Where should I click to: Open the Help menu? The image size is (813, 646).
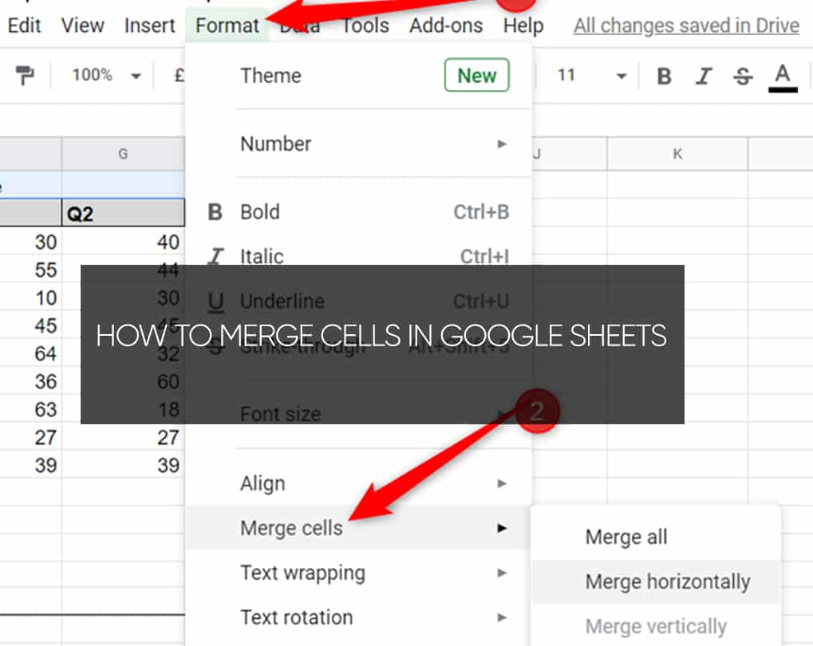523,26
